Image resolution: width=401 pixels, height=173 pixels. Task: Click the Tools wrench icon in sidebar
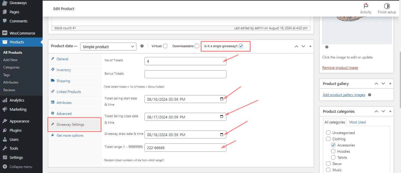(5, 148)
